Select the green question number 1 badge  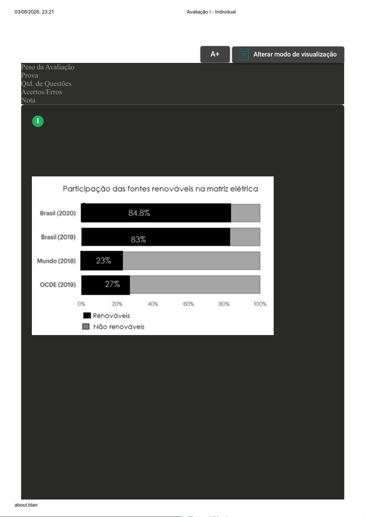click(38, 121)
